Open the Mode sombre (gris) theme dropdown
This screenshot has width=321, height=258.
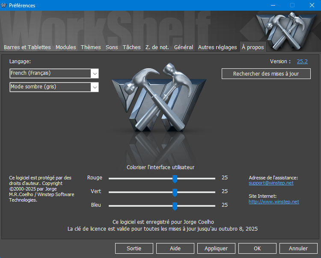(x=95, y=87)
